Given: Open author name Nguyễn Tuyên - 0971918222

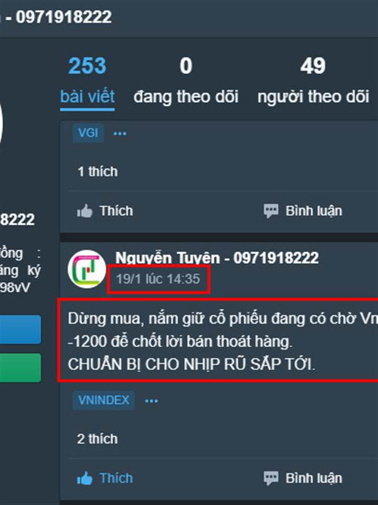Looking at the screenshot, I should 217,258.
